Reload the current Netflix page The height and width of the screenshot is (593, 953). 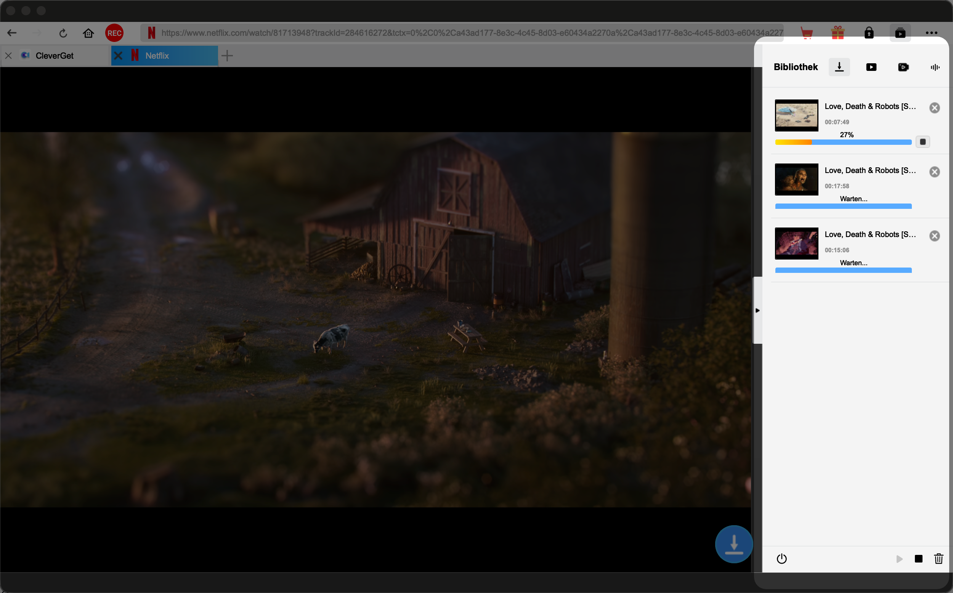point(63,33)
